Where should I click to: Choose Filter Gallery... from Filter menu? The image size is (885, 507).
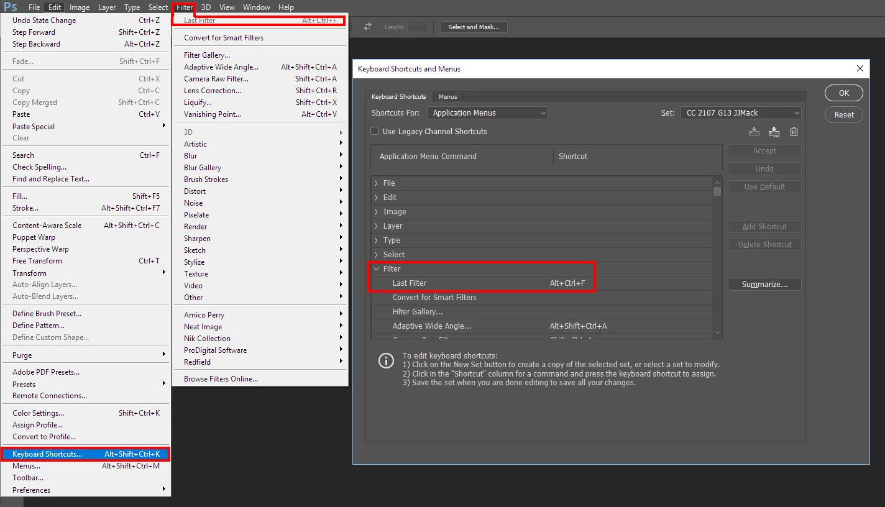coord(260,55)
